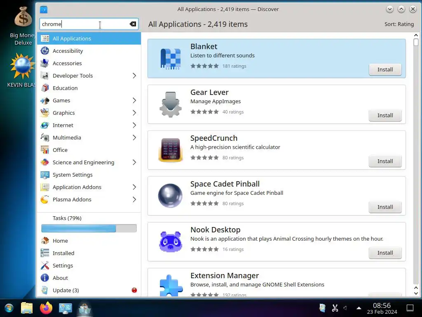
Task: Click the taskbar clock showing 08:56
Action: pyautogui.click(x=382, y=308)
